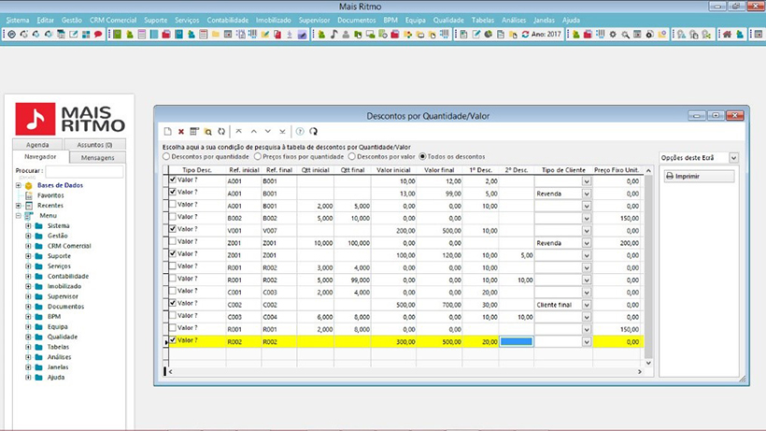
Task: Open the Assuntos (0) tab
Action: pyautogui.click(x=94, y=145)
